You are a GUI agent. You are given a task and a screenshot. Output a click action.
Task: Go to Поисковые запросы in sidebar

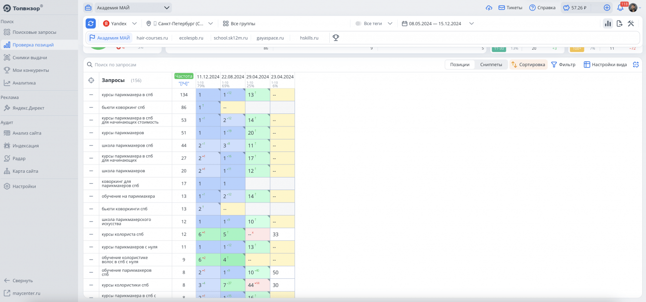pos(39,32)
